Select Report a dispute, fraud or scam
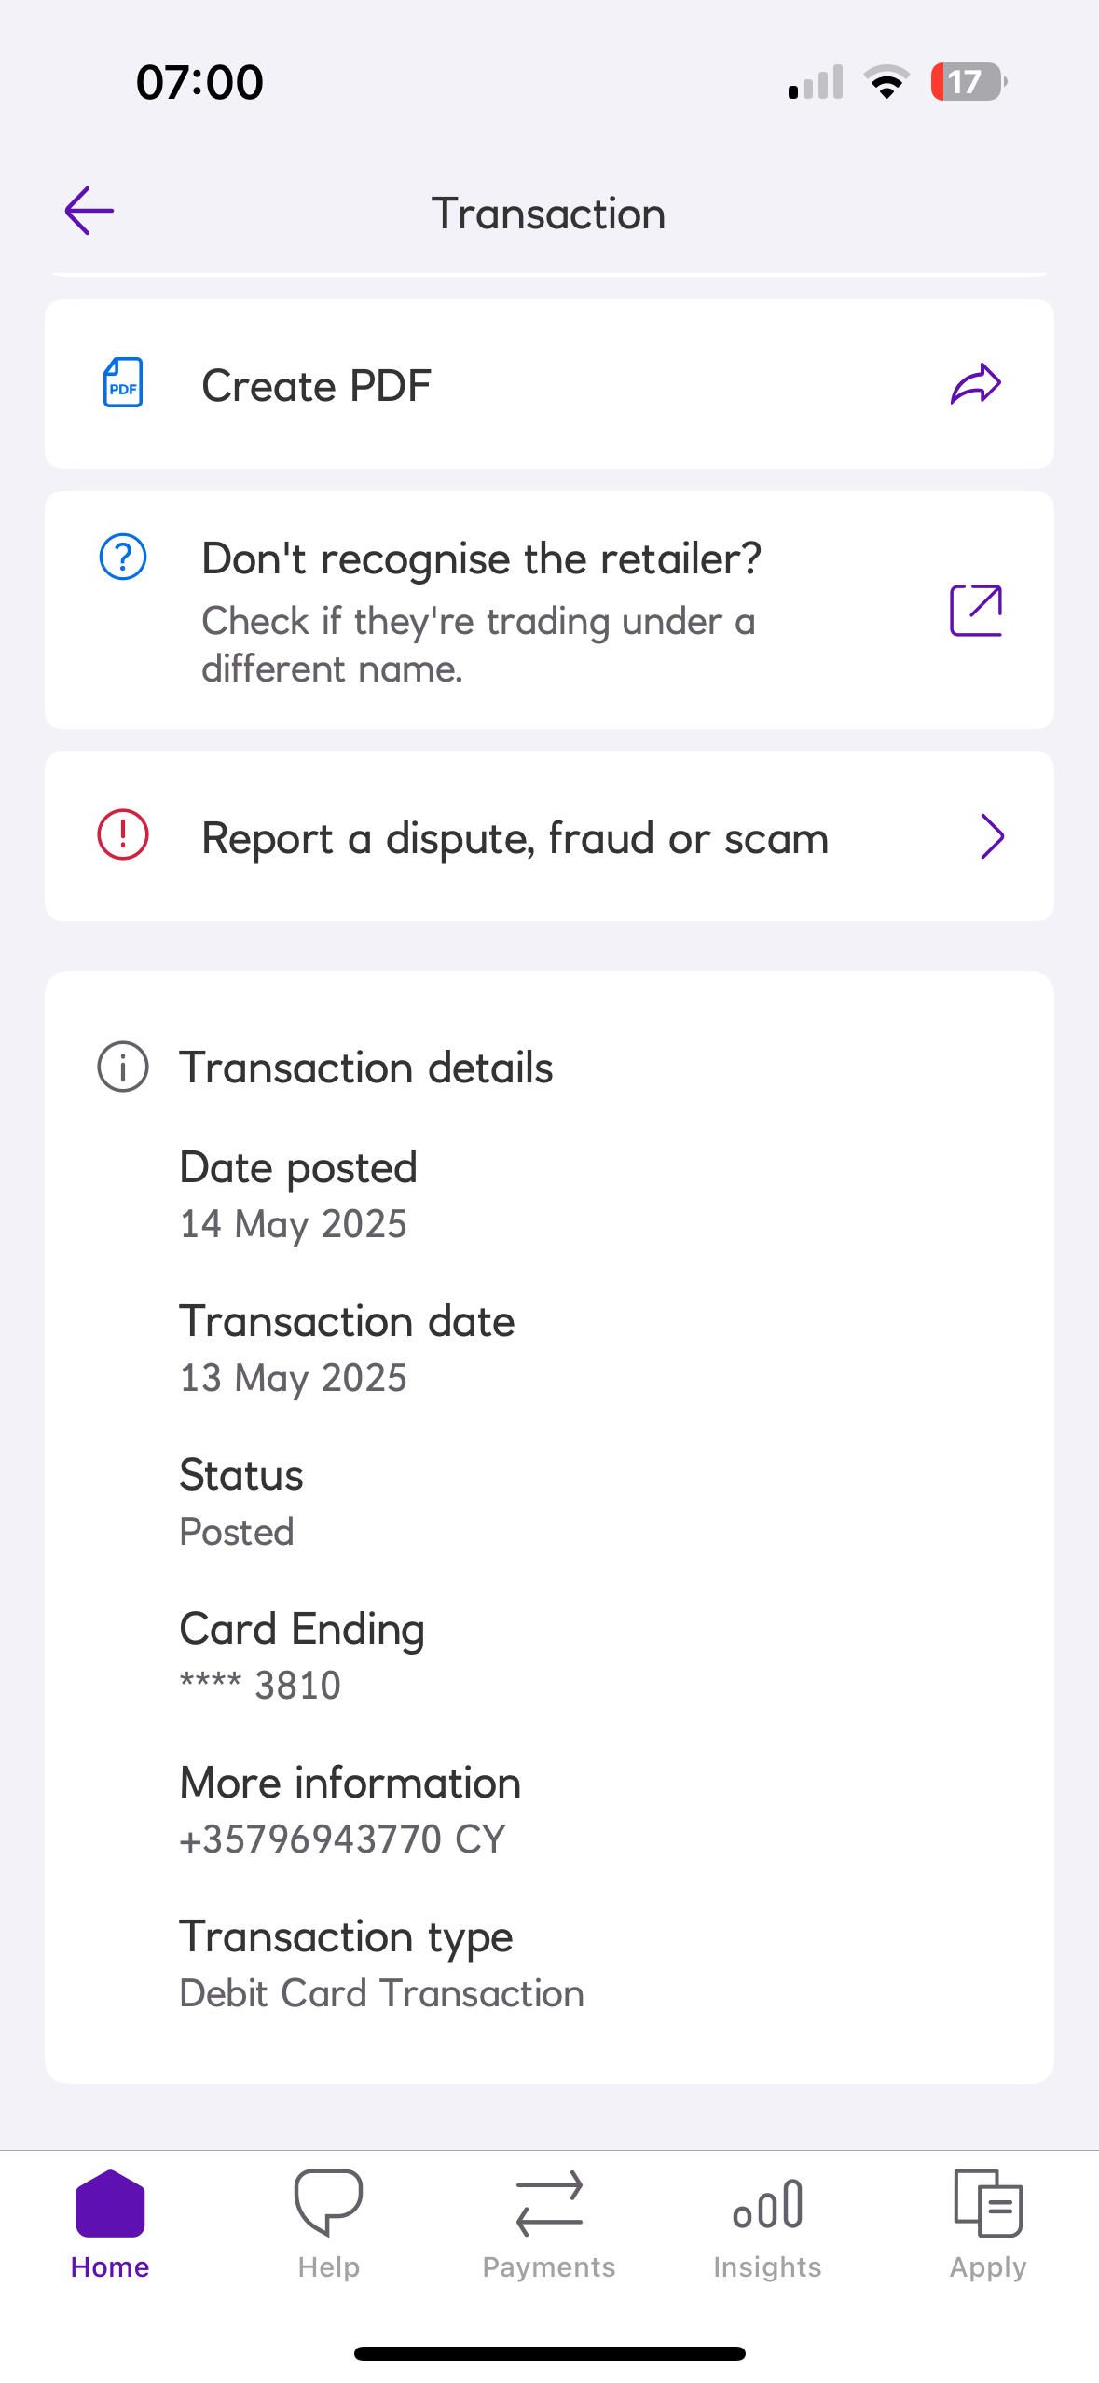Image resolution: width=1099 pixels, height=2383 pixels. [515, 838]
